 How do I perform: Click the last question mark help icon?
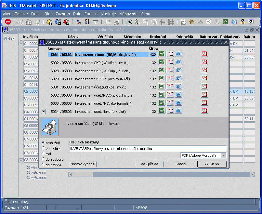251,22
